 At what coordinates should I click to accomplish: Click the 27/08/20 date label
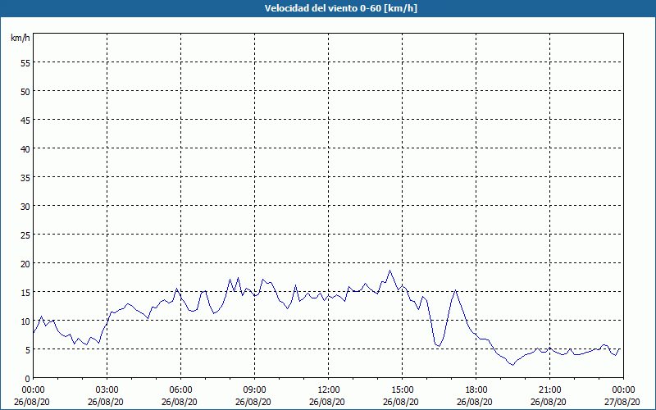point(622,402)
